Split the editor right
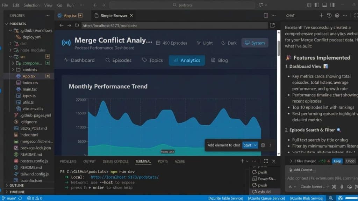 point(266,15)
